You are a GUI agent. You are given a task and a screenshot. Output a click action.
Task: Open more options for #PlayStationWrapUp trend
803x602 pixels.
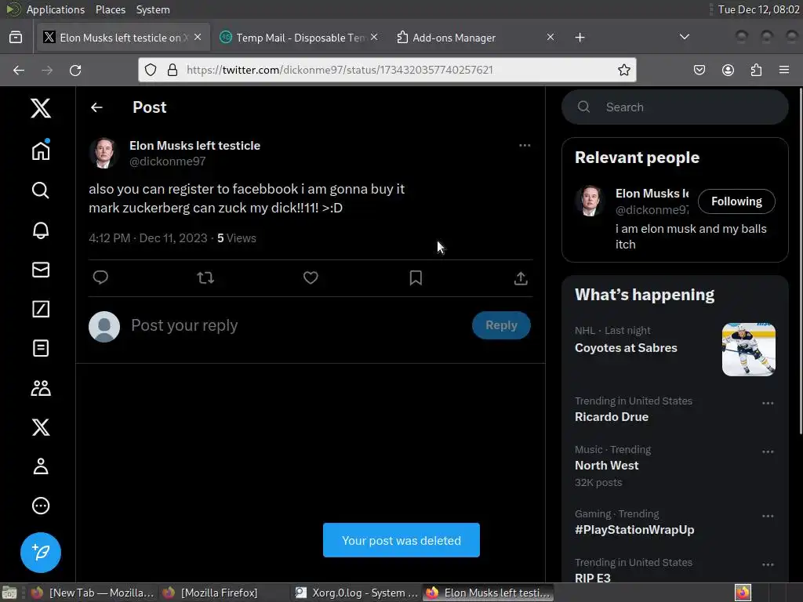click(x=767, y=516)
